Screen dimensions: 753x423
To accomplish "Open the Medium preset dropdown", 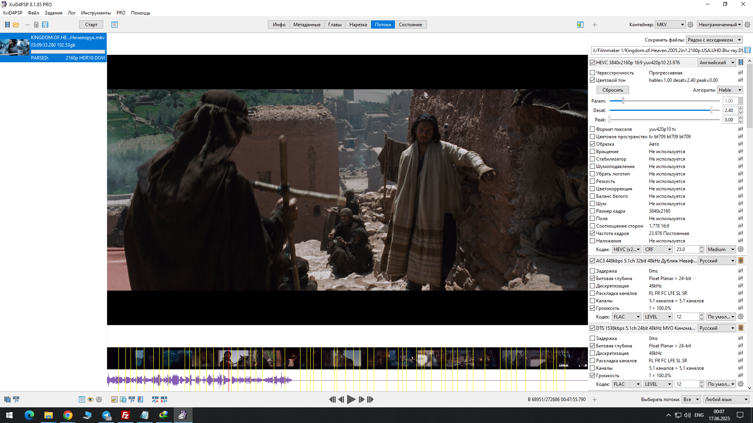I will coord(721,249).
